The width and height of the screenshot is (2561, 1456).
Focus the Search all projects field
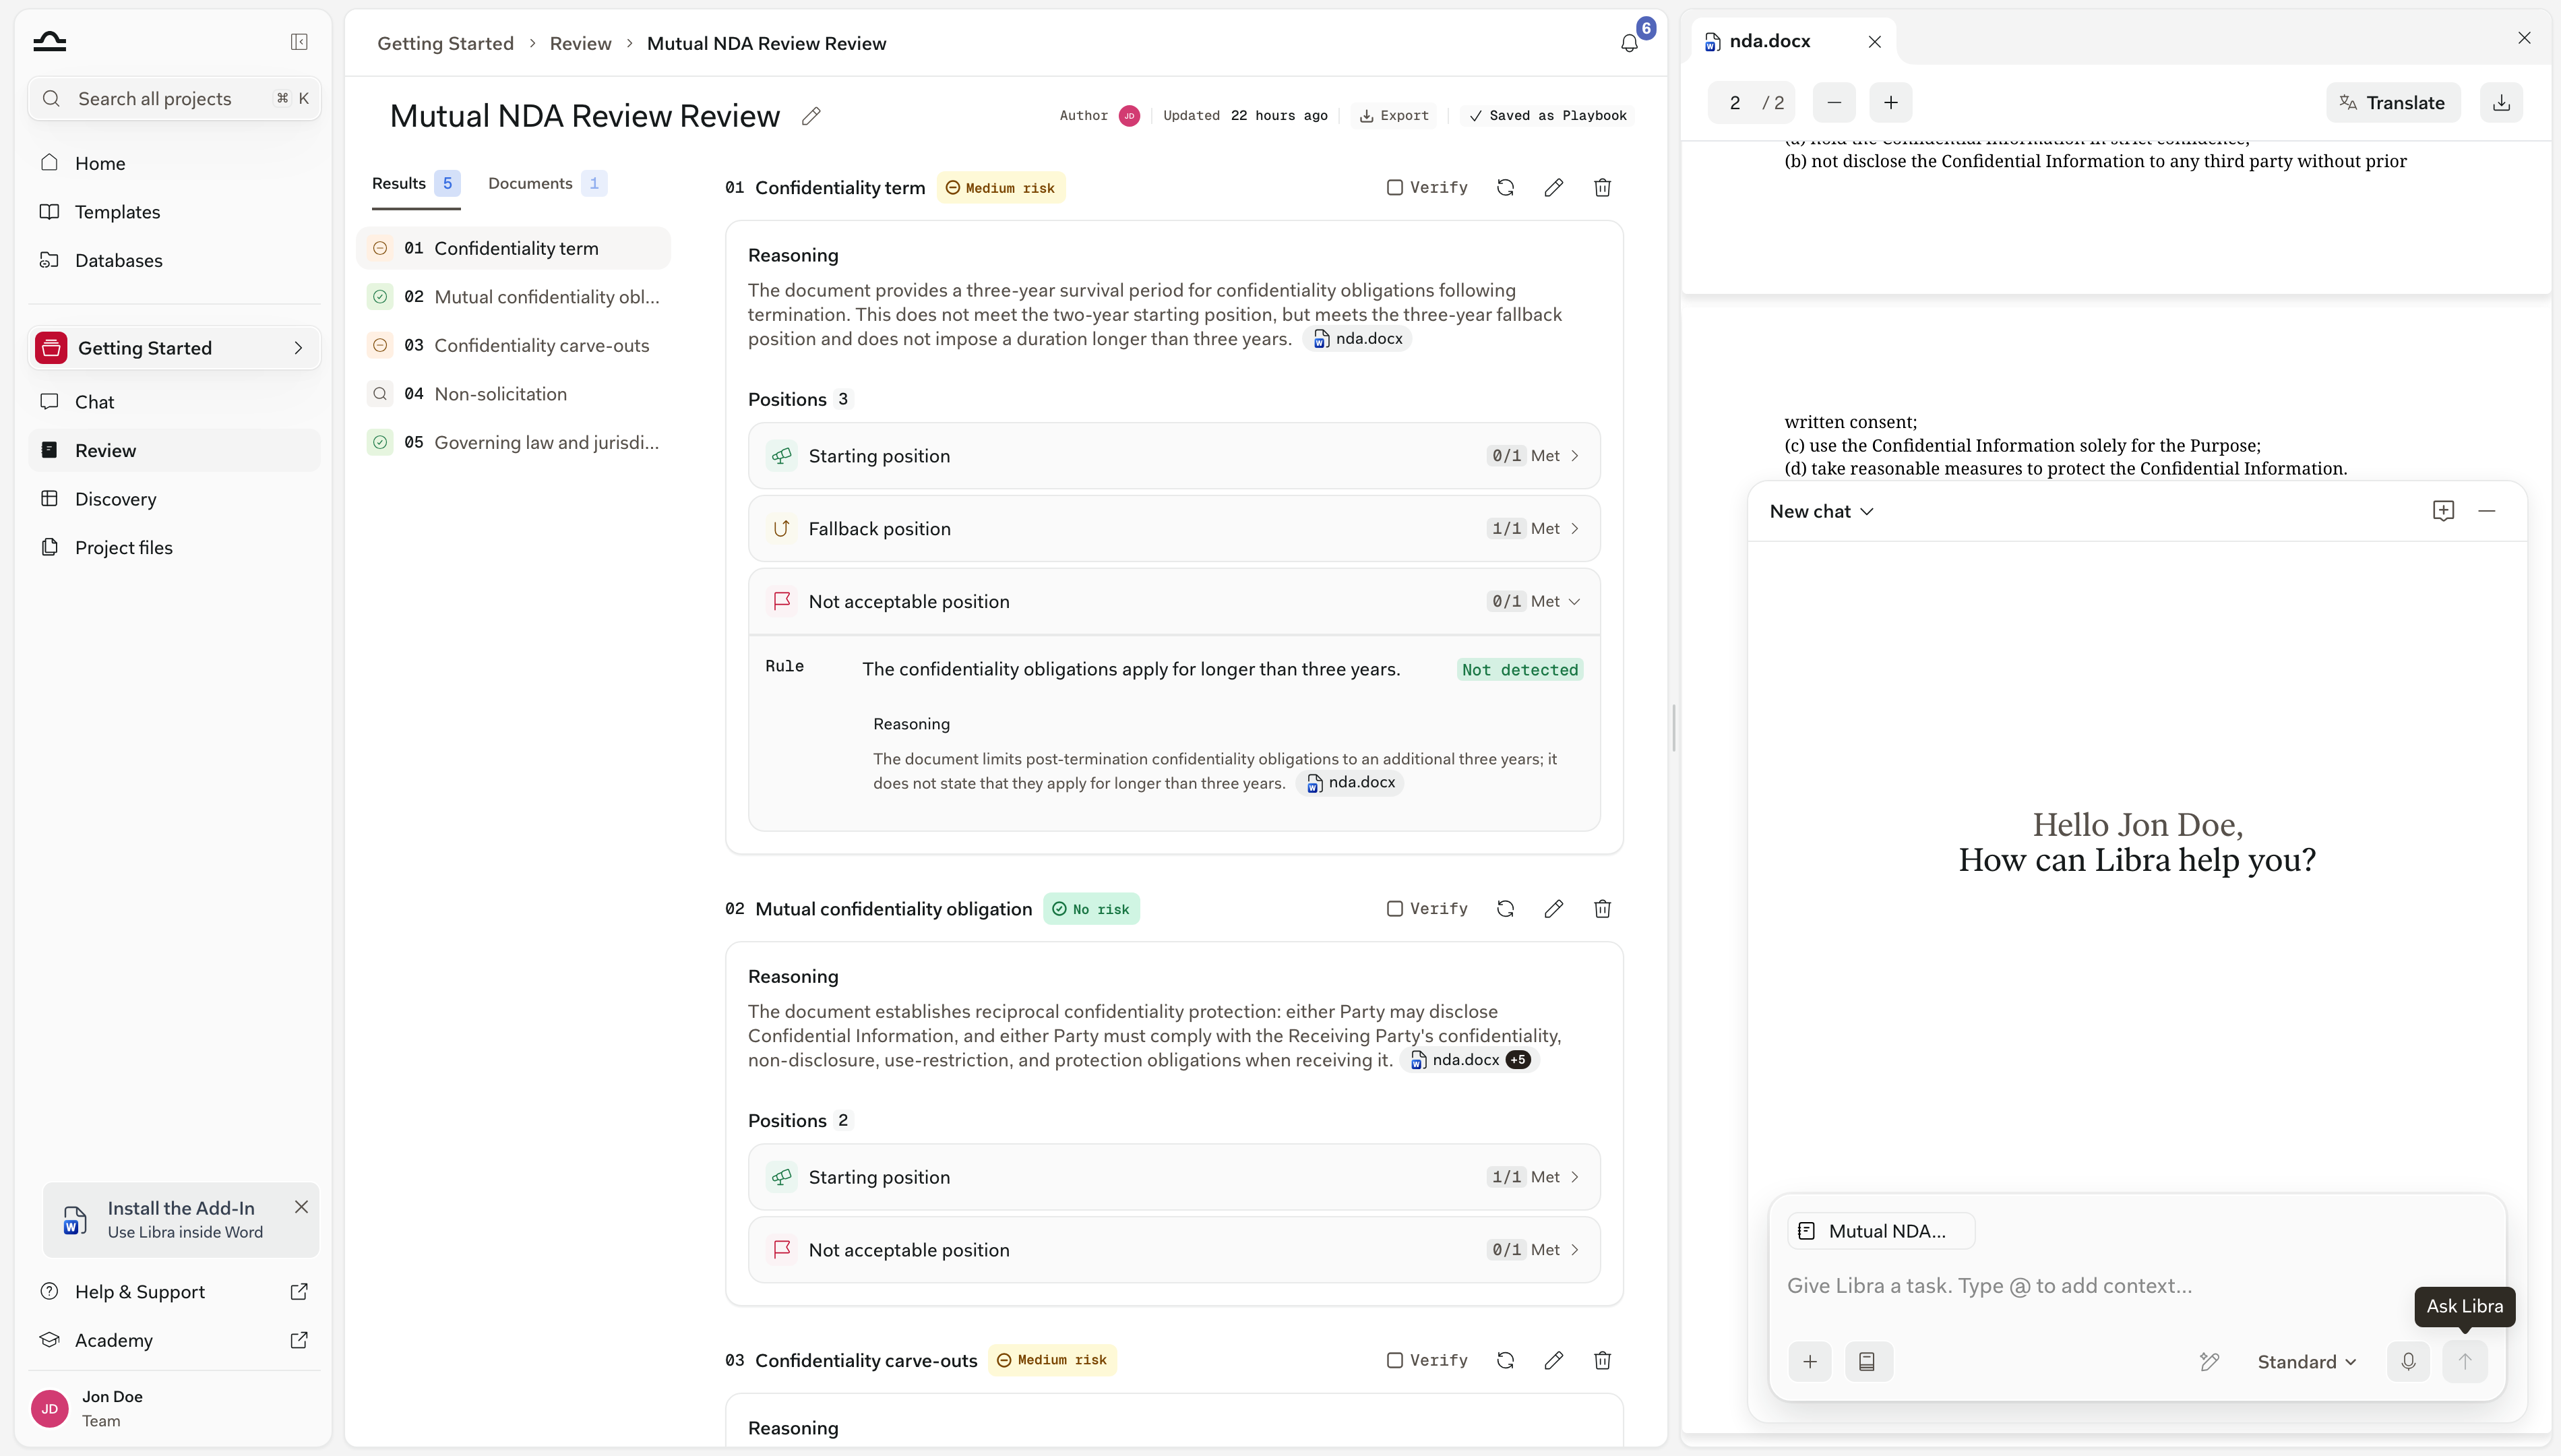[x=174, y=98]
